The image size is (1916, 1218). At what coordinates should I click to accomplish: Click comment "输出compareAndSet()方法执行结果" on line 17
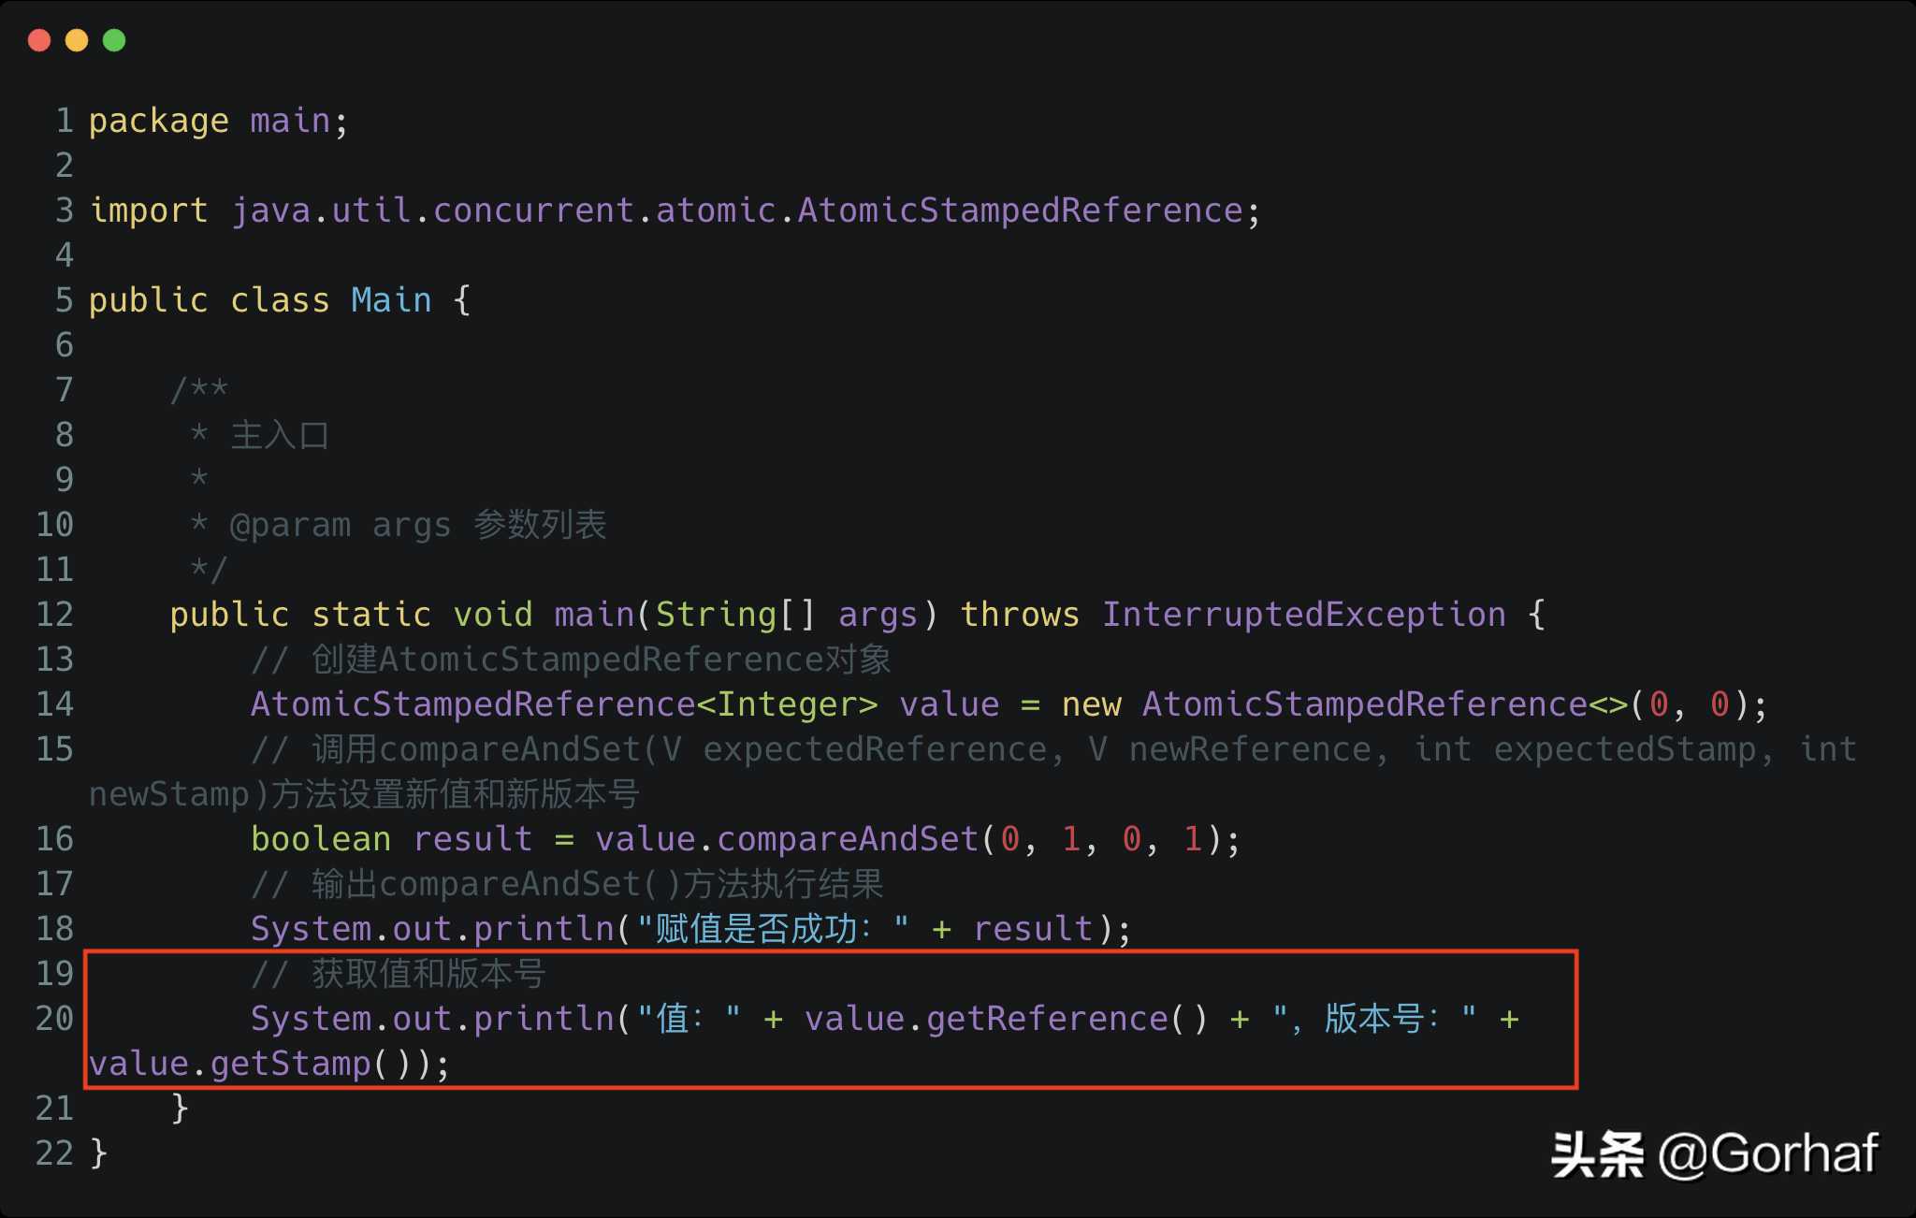(598, 884)
